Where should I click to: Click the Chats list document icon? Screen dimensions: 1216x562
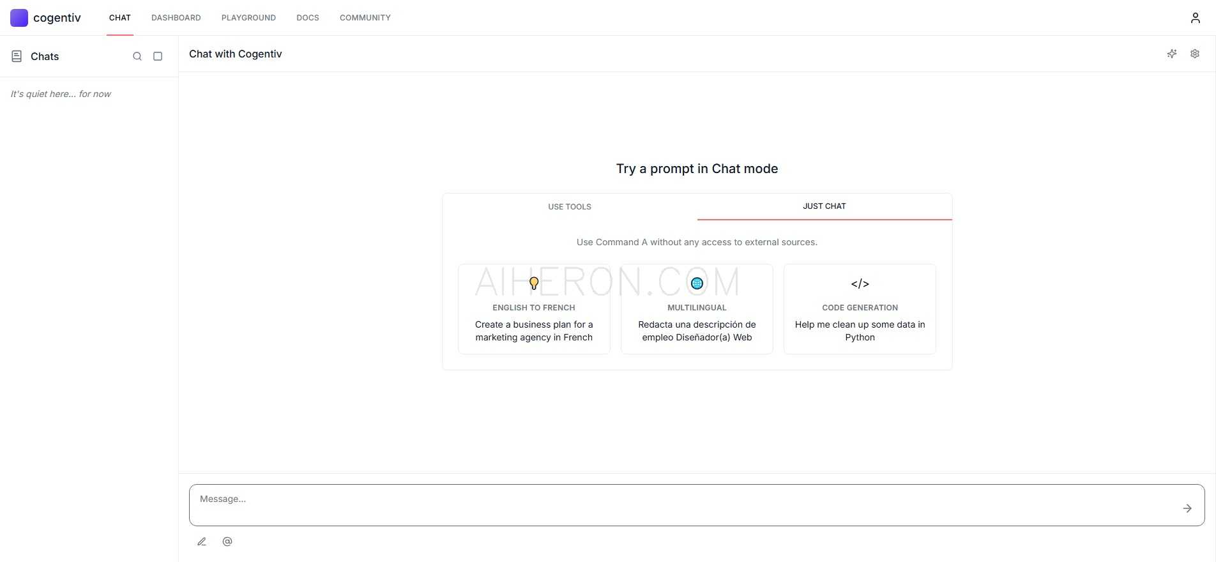(17, 56)
